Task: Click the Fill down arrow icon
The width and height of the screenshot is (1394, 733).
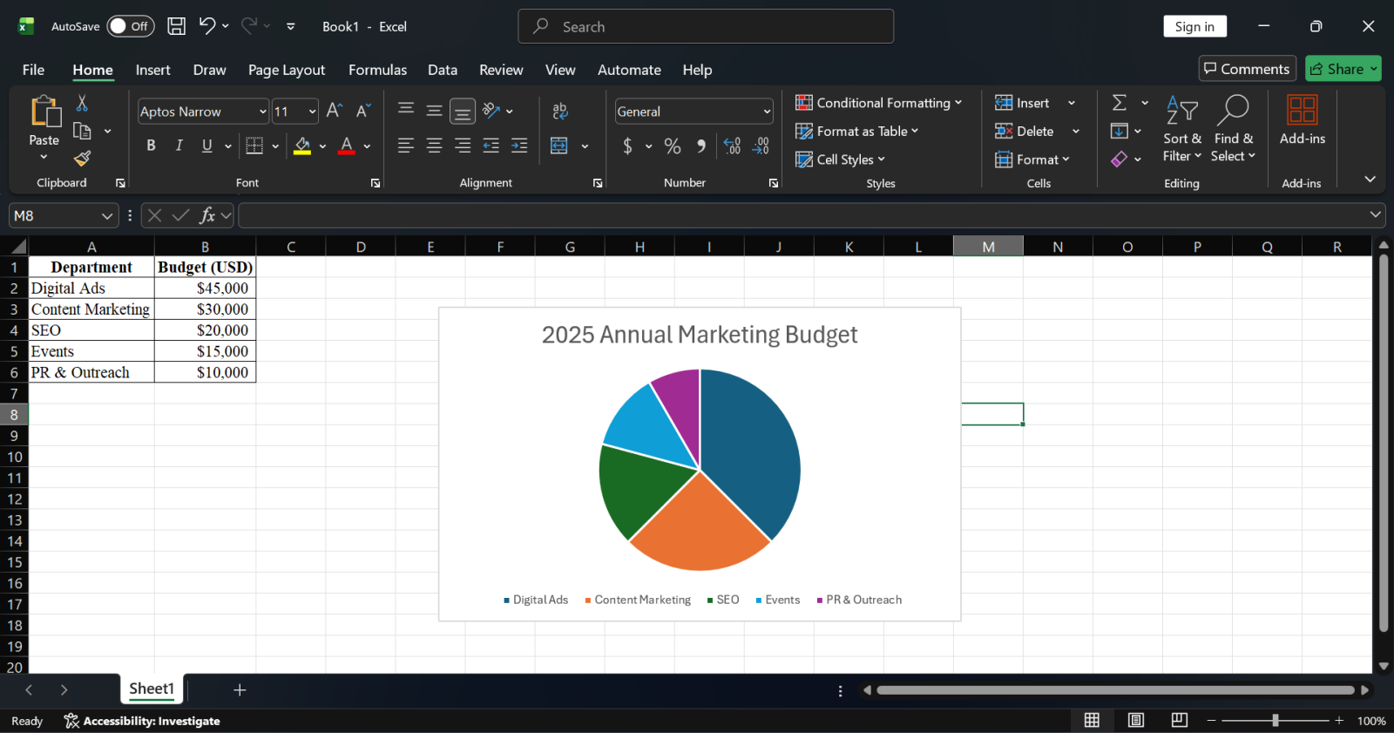Action: (x=1120, y=131)
